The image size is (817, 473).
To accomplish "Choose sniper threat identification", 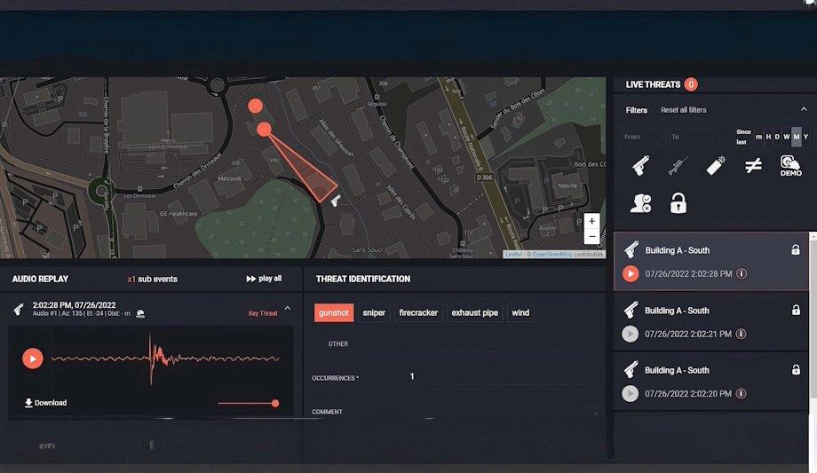I will [374, 312].
